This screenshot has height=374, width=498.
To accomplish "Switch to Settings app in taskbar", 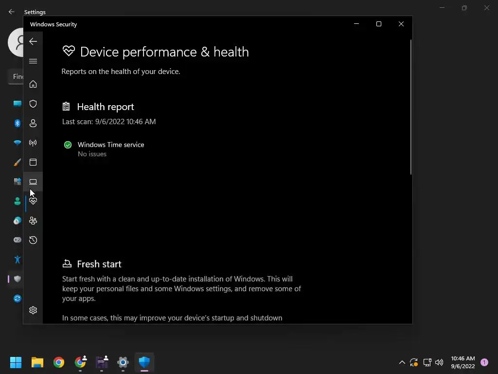I will (123, 362).
